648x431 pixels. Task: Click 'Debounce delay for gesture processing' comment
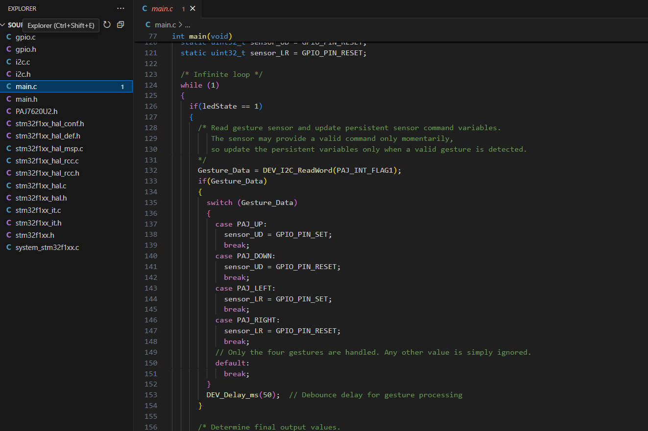[x=376, y=395]
